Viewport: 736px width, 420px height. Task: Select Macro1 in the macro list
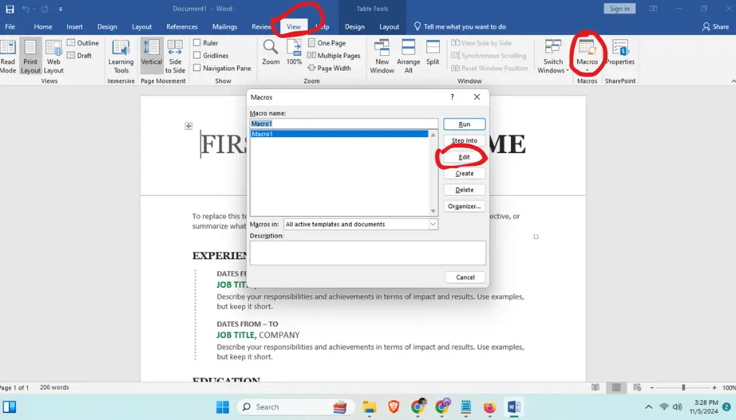(x=339, y=134)
